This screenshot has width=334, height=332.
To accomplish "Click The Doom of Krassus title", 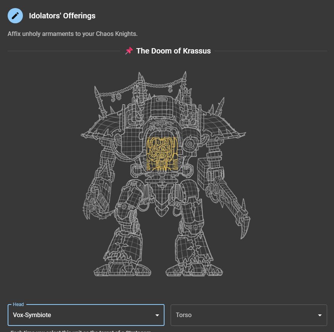I will (x=173, y=51).
